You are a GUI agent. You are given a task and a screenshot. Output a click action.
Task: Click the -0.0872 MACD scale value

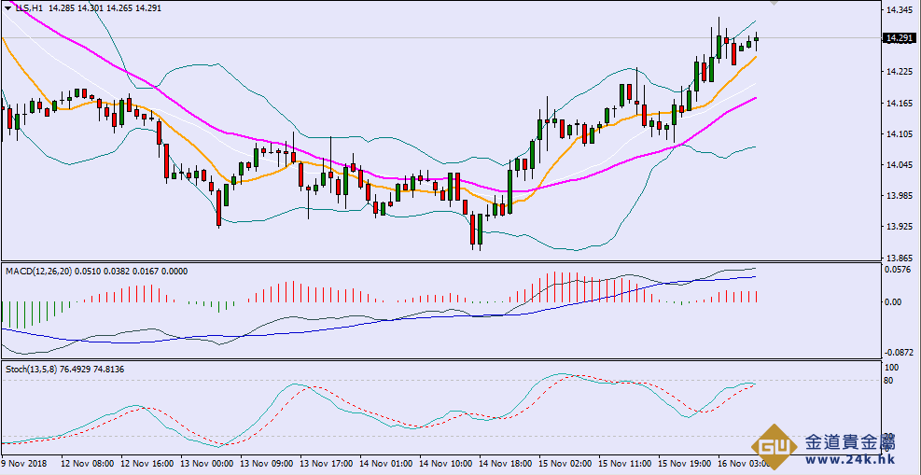point(899,352)
